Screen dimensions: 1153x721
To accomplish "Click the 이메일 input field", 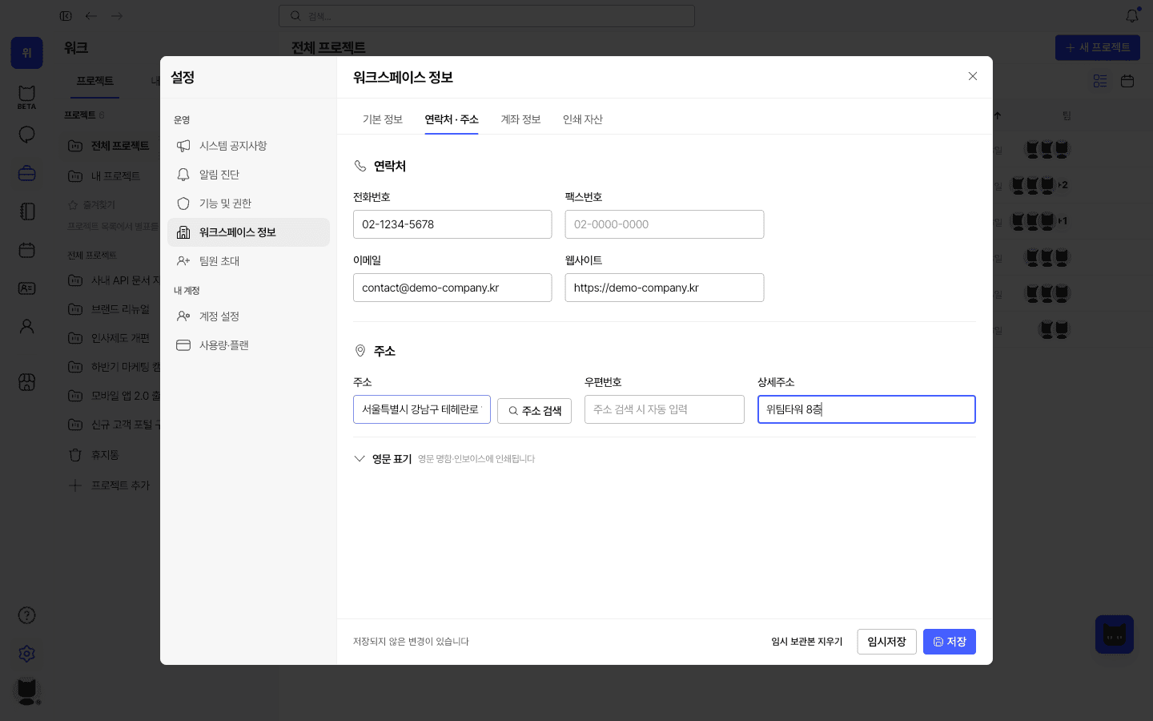I will (x=452, y=288).
